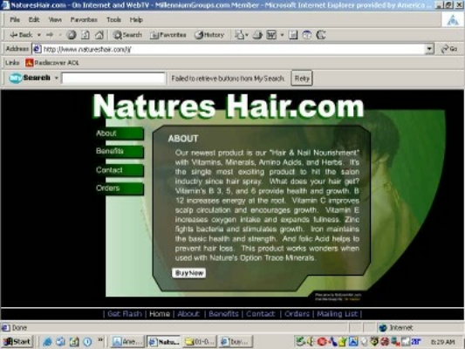The height and width of the screenshot is (349, 465).
Task: Click the Internet zone globe in status bar
Action: coord(383,328)
